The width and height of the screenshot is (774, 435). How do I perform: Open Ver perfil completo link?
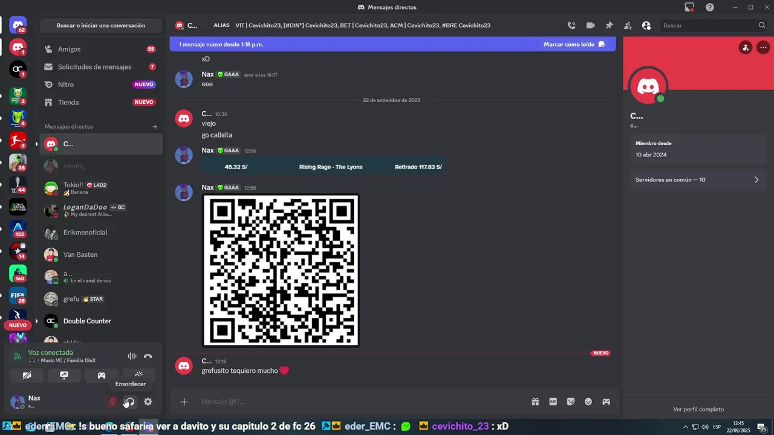[698, 409]
